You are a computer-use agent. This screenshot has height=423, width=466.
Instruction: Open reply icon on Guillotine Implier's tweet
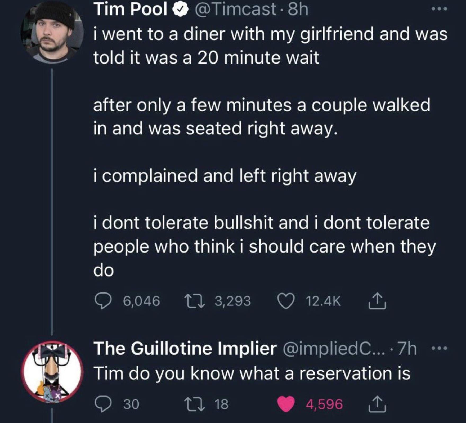103,404
